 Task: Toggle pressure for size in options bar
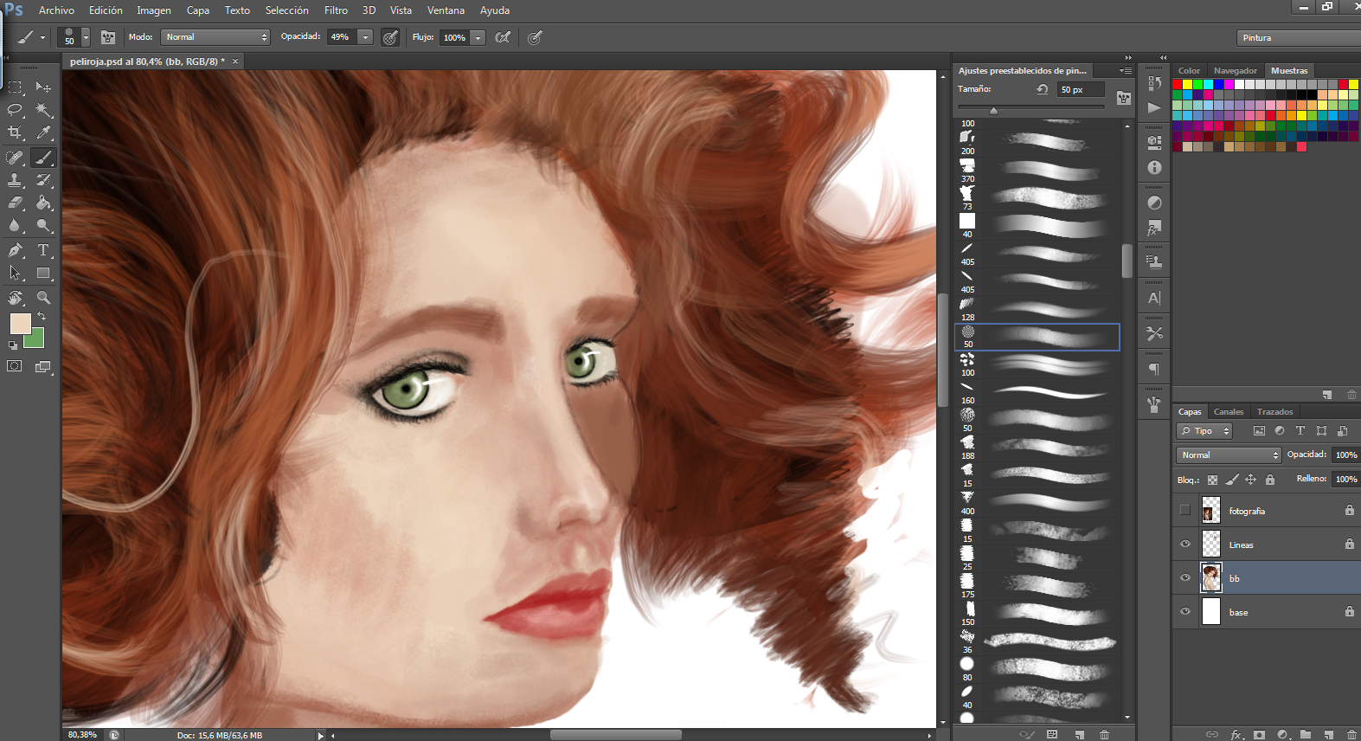click(x=535, y=37)
